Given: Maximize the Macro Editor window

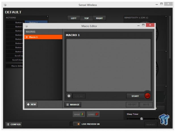Looking at the screenshot, I should [x=143, y=25].
